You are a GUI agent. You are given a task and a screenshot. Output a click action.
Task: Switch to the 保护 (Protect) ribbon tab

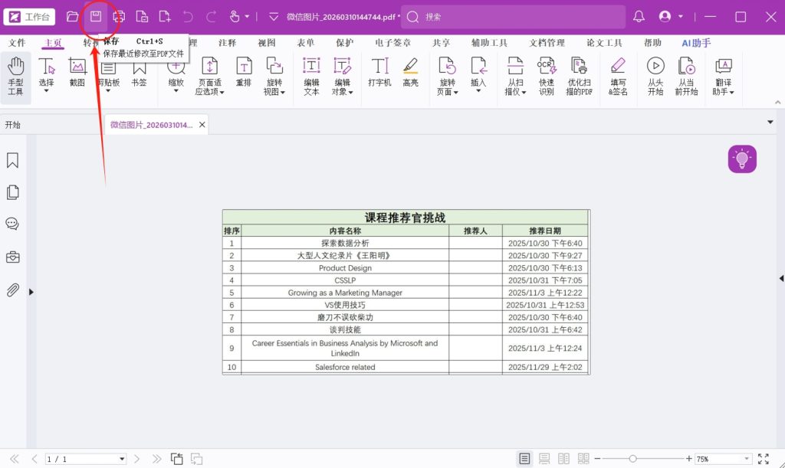click(344, 43)
